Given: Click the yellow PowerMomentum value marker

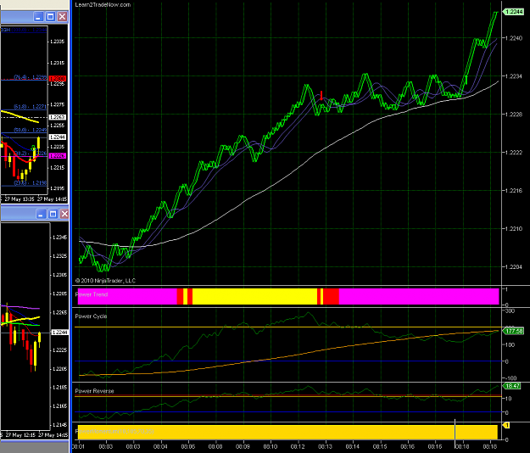Looking at the screenshot, I should coord(506,425).
